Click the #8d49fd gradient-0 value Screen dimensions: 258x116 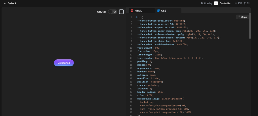coord(180,21)
